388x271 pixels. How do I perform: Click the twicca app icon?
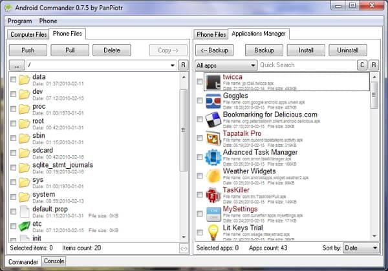(213, 82)
